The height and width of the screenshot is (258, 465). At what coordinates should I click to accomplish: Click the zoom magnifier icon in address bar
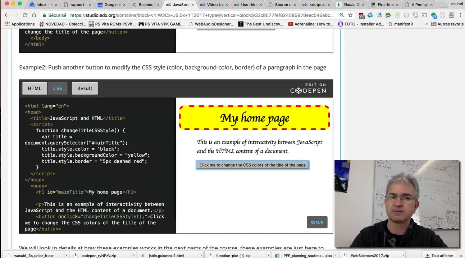(342, 15)
